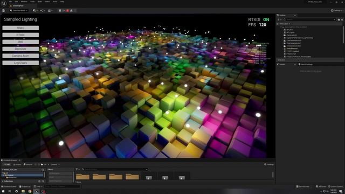The height and width of the screenshot is (194, 345).
Task: Click Import in Content Browser
Action: (x=17, y=164)
